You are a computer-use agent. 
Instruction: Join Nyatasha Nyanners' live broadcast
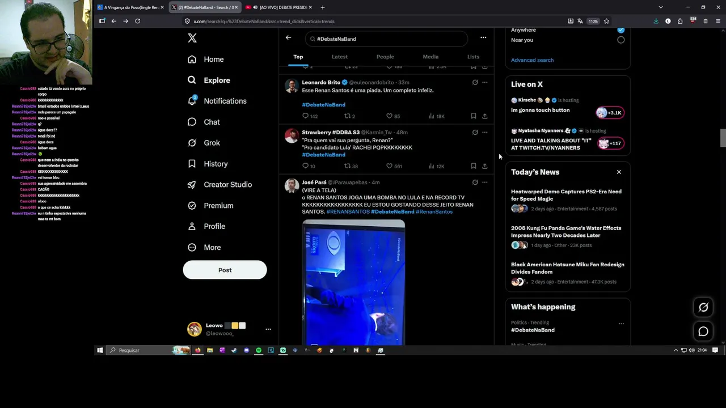568,139
